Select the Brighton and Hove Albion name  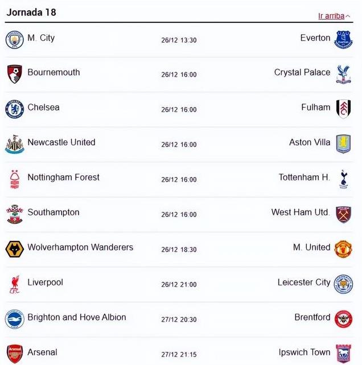[x=77, y=317]
